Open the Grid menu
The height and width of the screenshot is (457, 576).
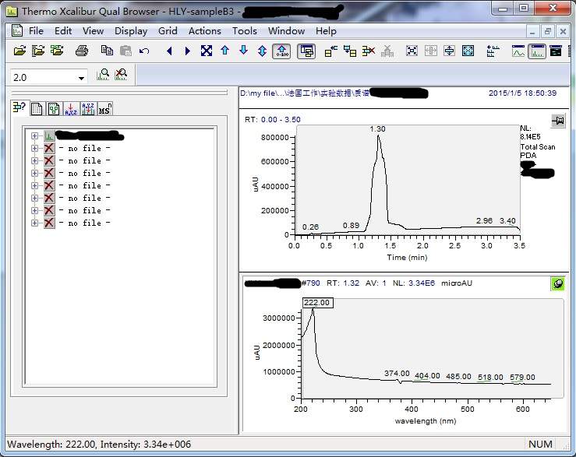pos(168,31)
